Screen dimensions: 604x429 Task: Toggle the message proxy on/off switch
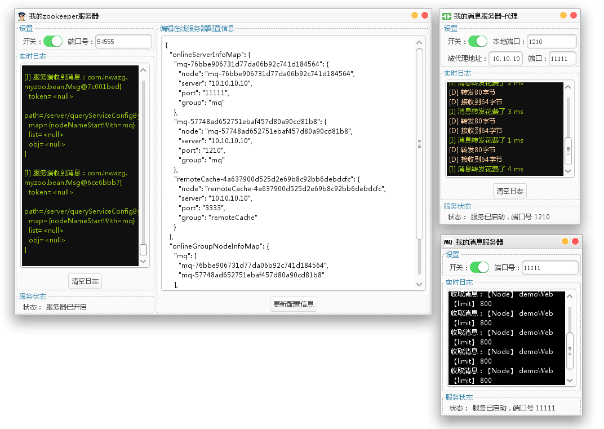pos(478,41)
